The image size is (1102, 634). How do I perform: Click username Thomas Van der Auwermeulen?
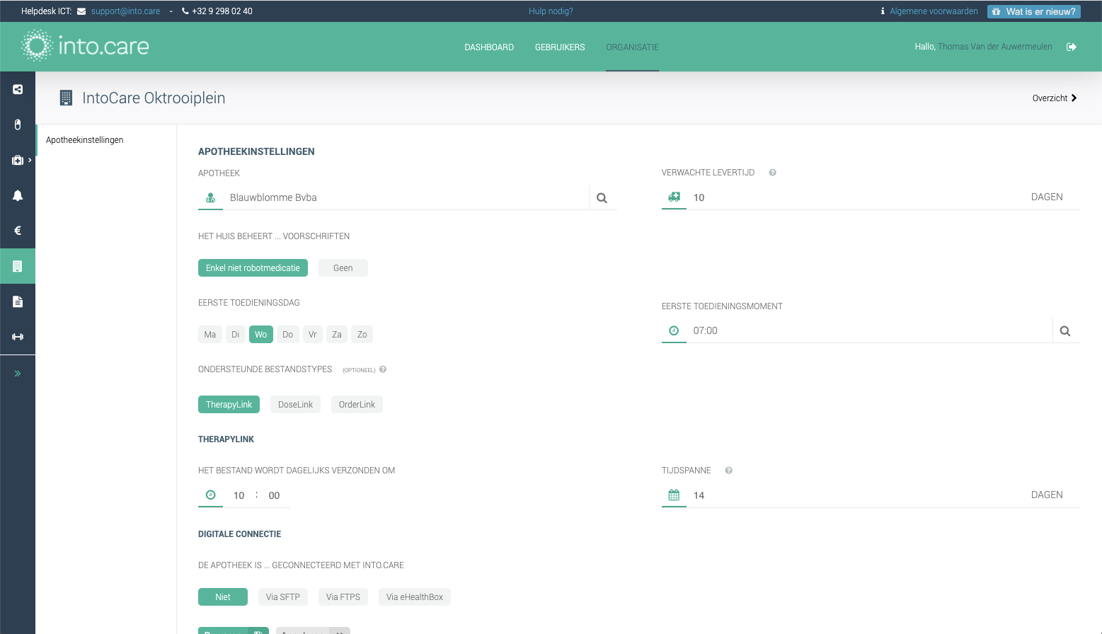[x=995, y=47]
